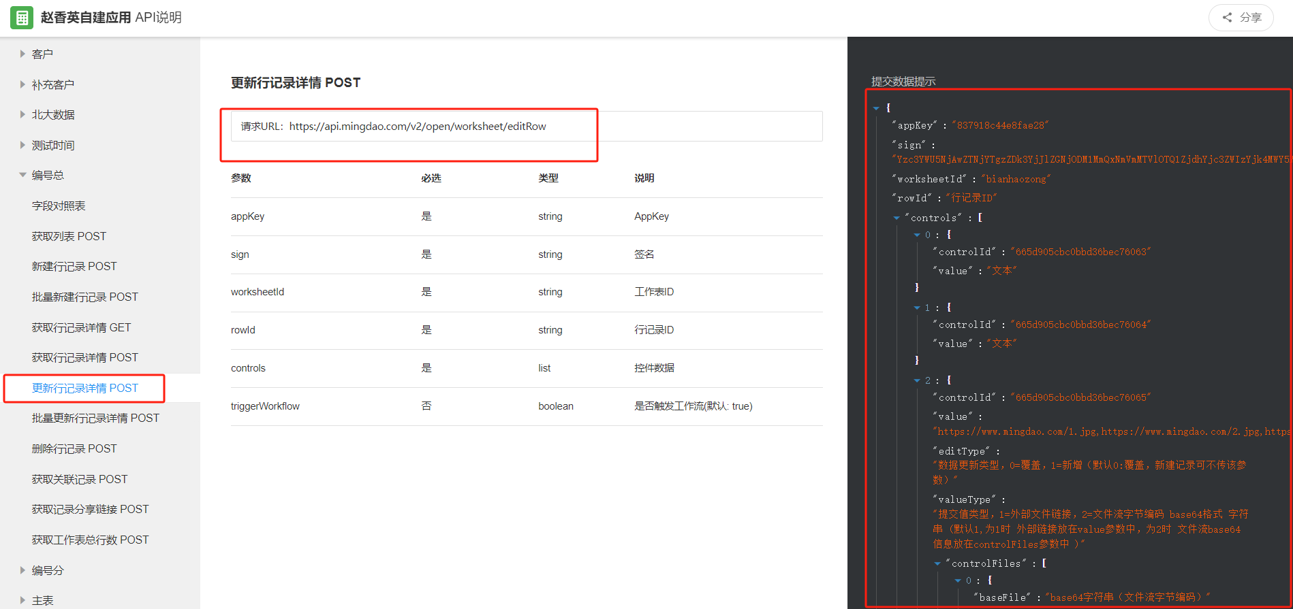Screen dimensions: 1293x609
Task: Open the 字段对照表 page
Action: point(59,206)
